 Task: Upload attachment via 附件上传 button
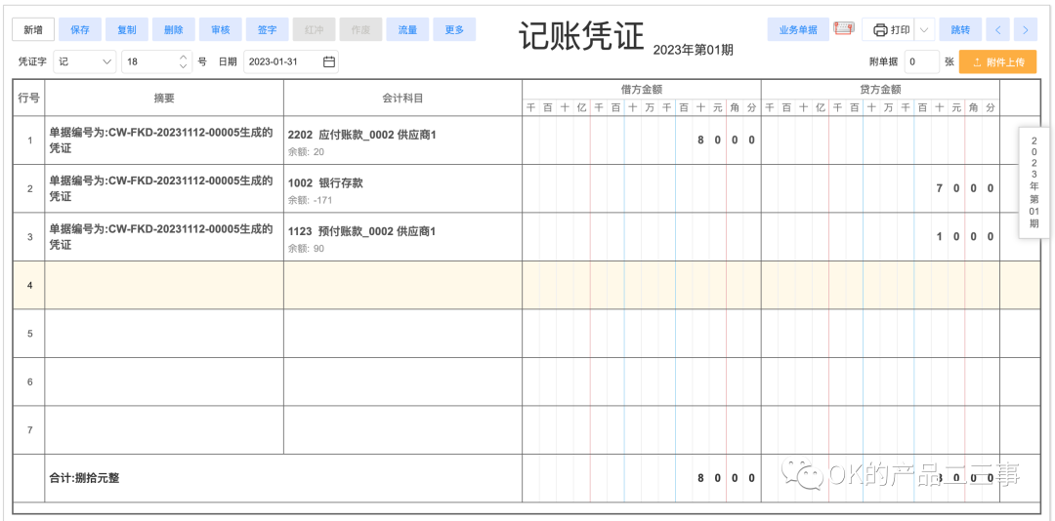pos(997,61)
